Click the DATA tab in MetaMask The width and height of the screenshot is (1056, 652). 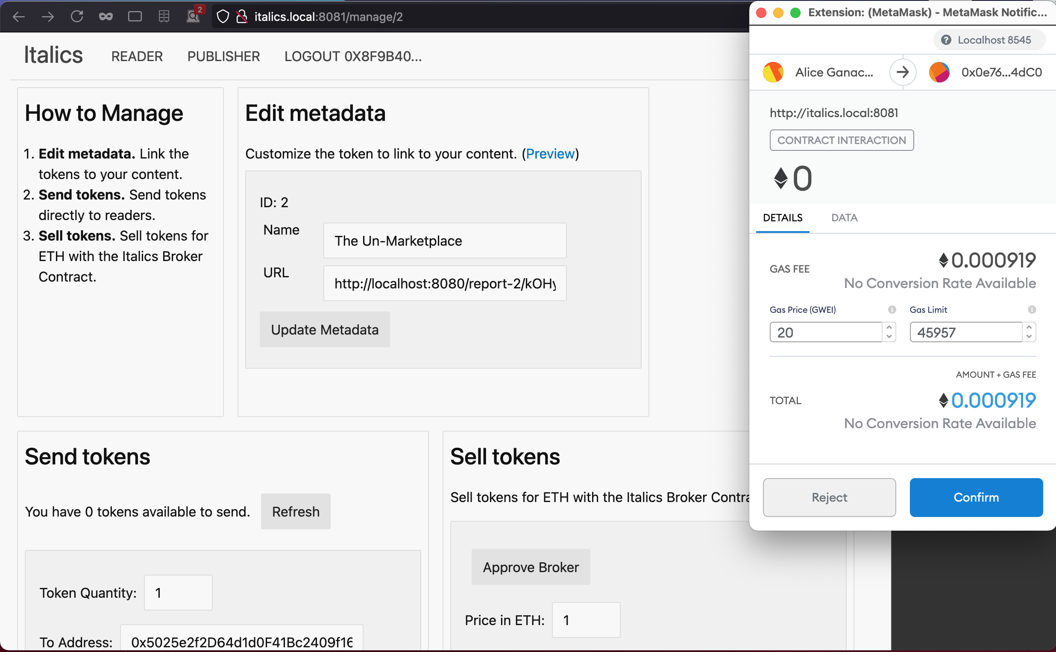[x=844, y=217]
